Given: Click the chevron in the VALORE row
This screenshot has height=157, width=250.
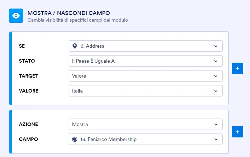Looking at the screenshot, I should [x=216, y=91].
